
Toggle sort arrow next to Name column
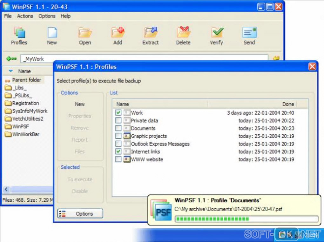[11, 71]
